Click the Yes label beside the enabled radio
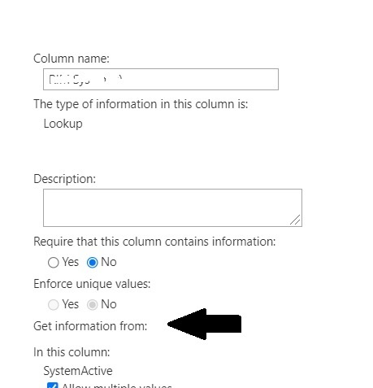Viewport: 373px width, 388px height. pos(71,262)
